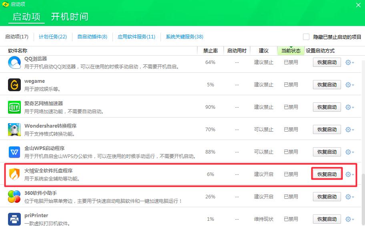Click 建议开启 suggestion for 360软件小助手
Image resolution: width=365 pixels, height=226 pixels.
pyautogui.click(x=263, y=197)
